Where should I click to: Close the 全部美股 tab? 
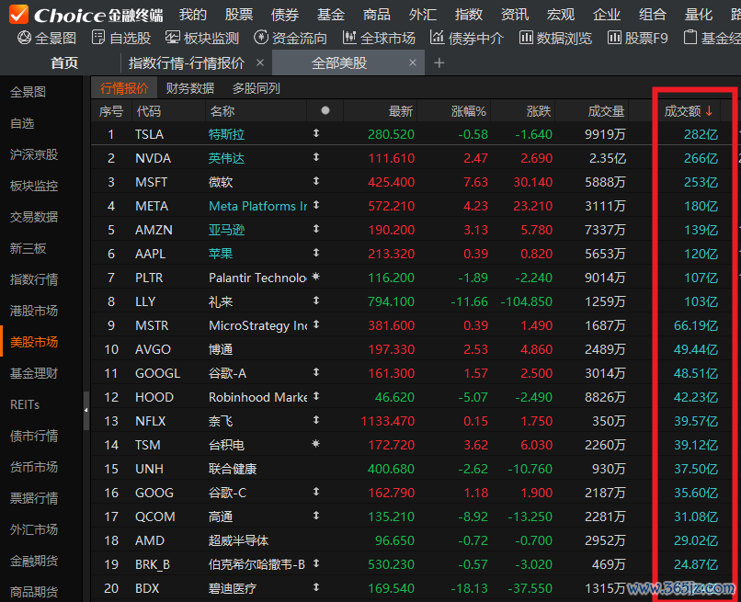[x=413, y=62]
